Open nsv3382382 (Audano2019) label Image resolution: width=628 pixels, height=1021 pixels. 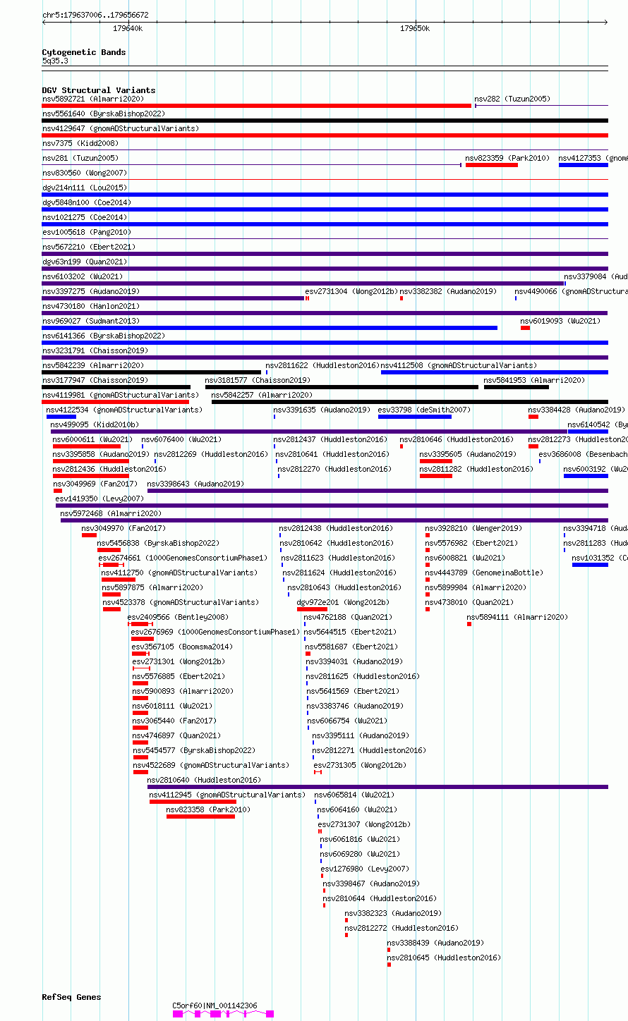point(448,292)
